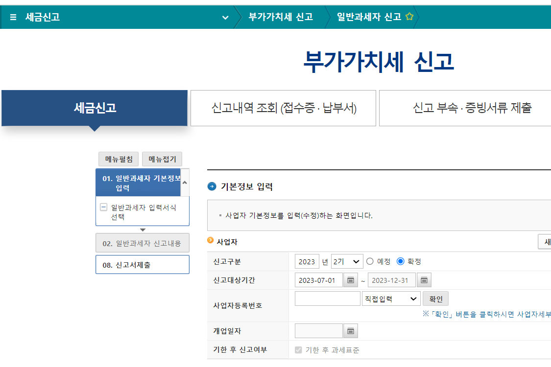
Task: Click the 부가가치세 신고 page heading
Action: pyautogui.click(x=379, y=62)
